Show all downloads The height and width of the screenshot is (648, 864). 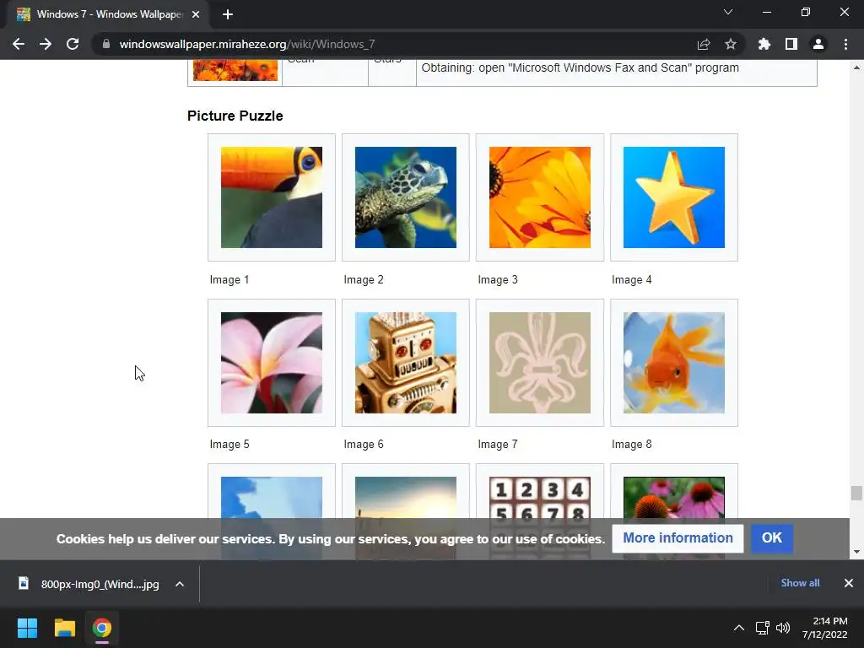(800, 583)
